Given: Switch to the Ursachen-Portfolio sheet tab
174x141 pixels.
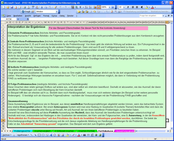Looking at the screenshot, I should pos(86,131).
